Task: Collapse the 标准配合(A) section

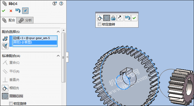Action: (x=58, y=56)
